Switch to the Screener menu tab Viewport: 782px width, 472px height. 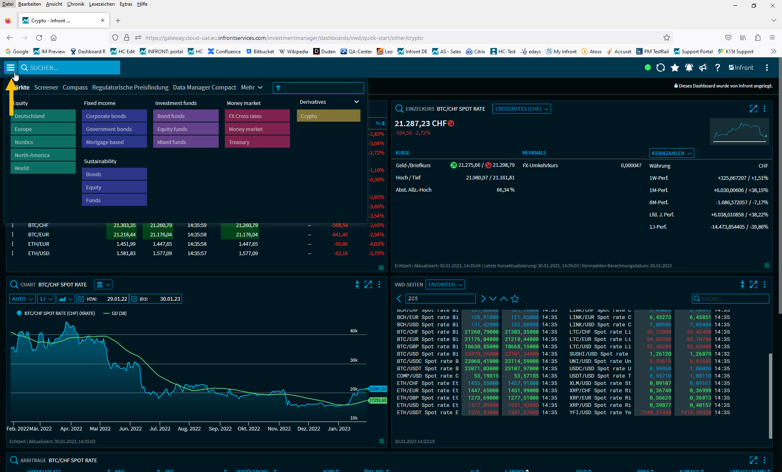46,87
